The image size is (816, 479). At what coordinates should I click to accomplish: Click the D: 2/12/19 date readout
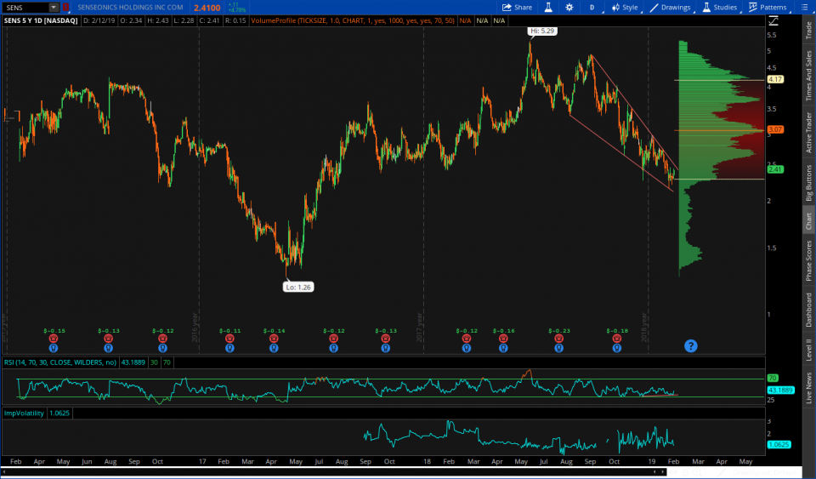click(x=99, y=20)
